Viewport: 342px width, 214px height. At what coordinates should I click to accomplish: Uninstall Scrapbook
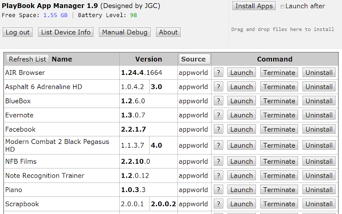[x=319, y=204]
